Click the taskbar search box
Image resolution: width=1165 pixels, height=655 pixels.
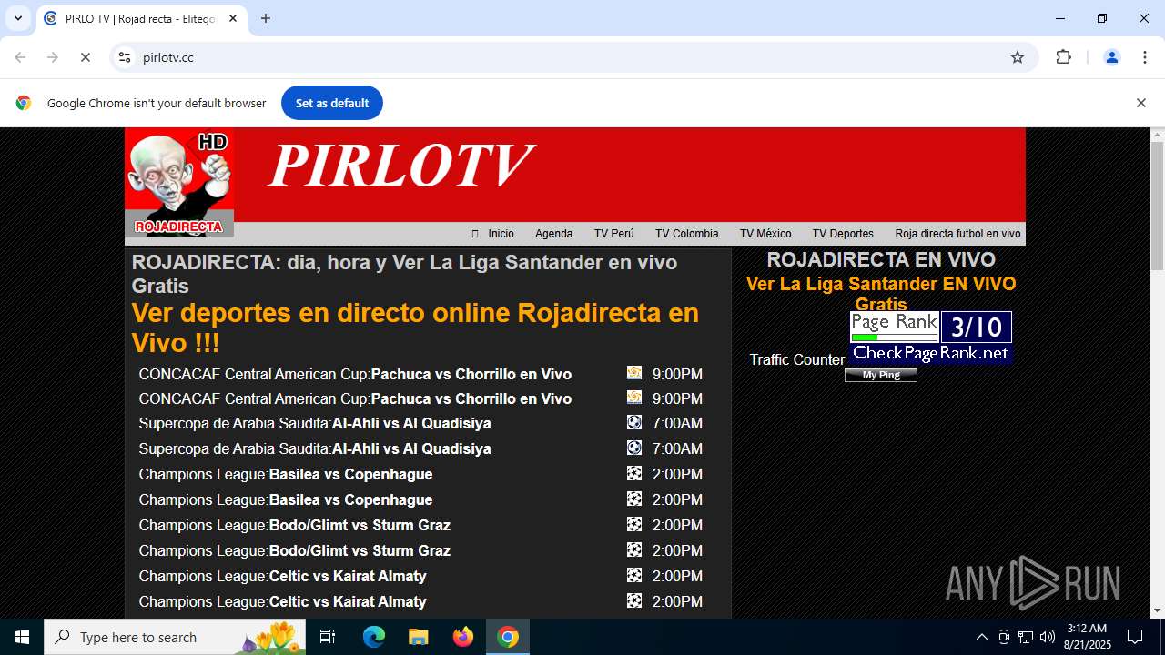point(175,637)
